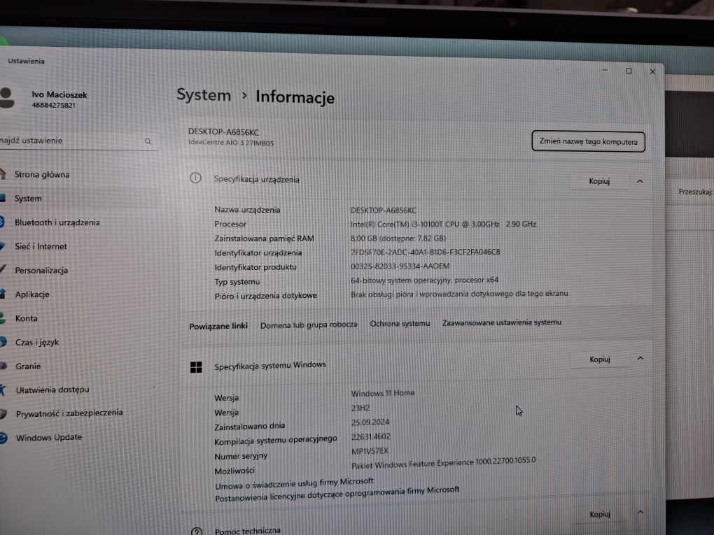Copy device specification with its Kopiuj button

coord(599,181)
